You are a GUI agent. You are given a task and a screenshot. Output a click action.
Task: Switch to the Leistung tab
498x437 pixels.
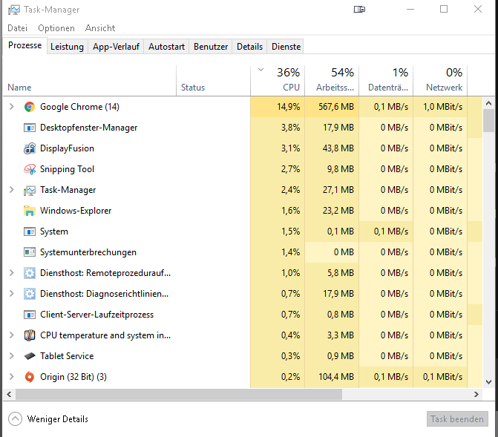point(67,47)
